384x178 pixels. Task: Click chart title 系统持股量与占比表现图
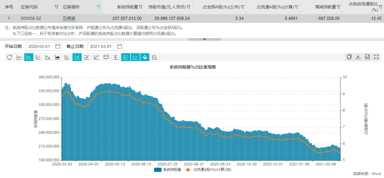[x=192, y=67]
